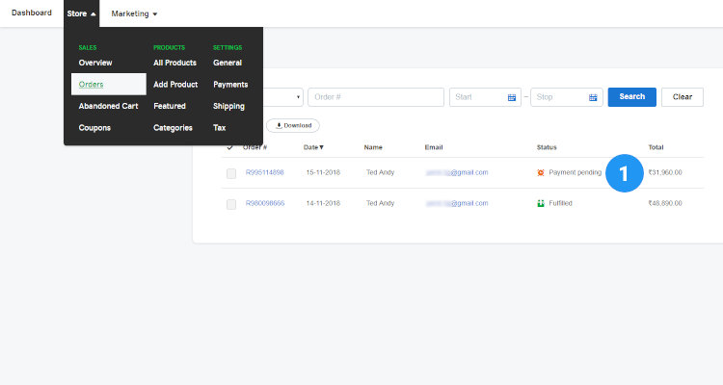
Task: Focus the Order # search field
Action: [376, 97]
